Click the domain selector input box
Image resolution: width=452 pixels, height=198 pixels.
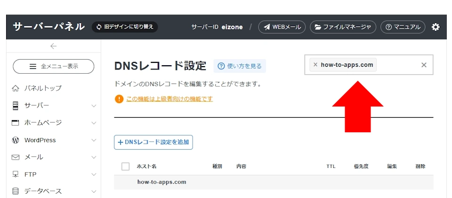point(369,65)
